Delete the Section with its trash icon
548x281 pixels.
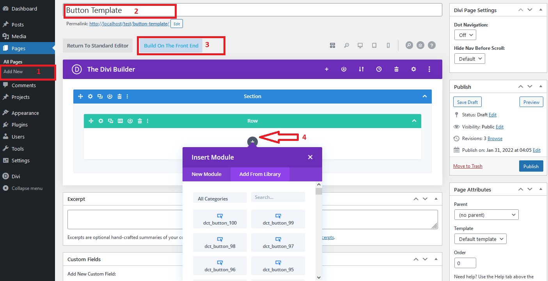click(x=120, y=97)
